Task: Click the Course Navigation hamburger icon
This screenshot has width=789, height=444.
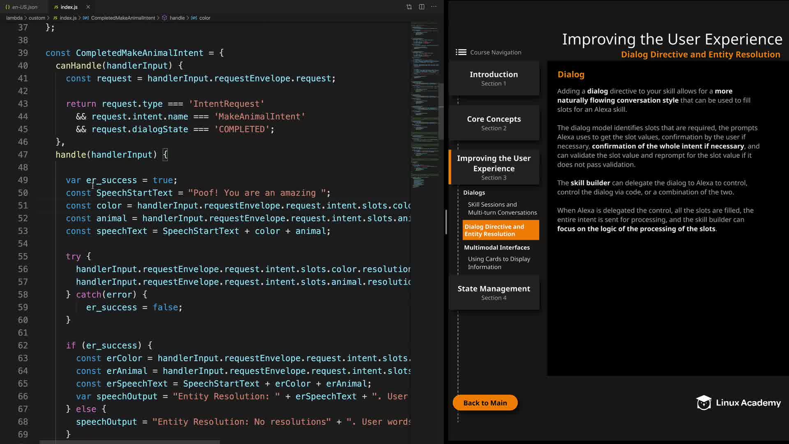Action: pyautogui.click(x=461, y=52)
